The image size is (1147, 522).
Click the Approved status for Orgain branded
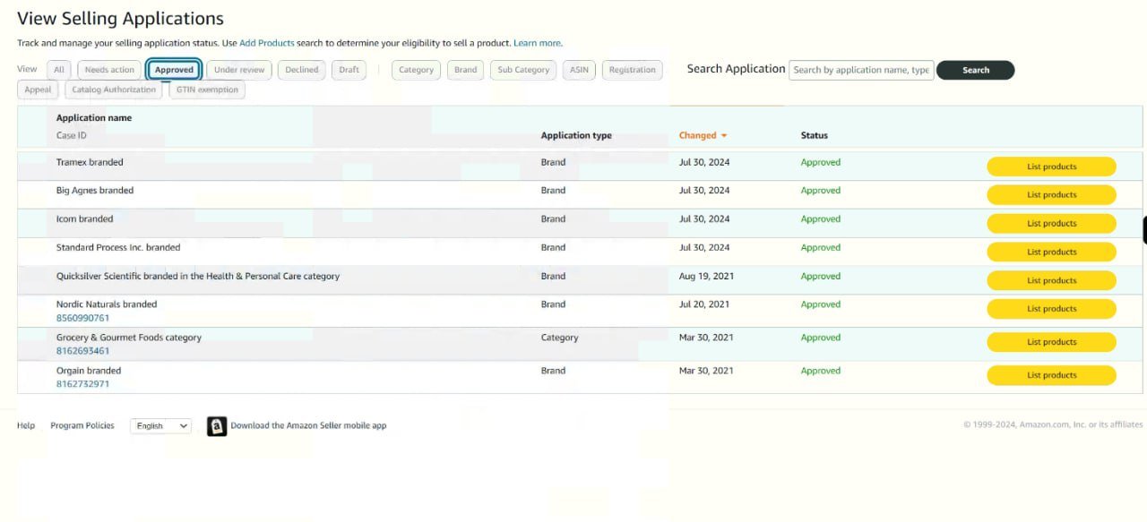coord(821,371)
